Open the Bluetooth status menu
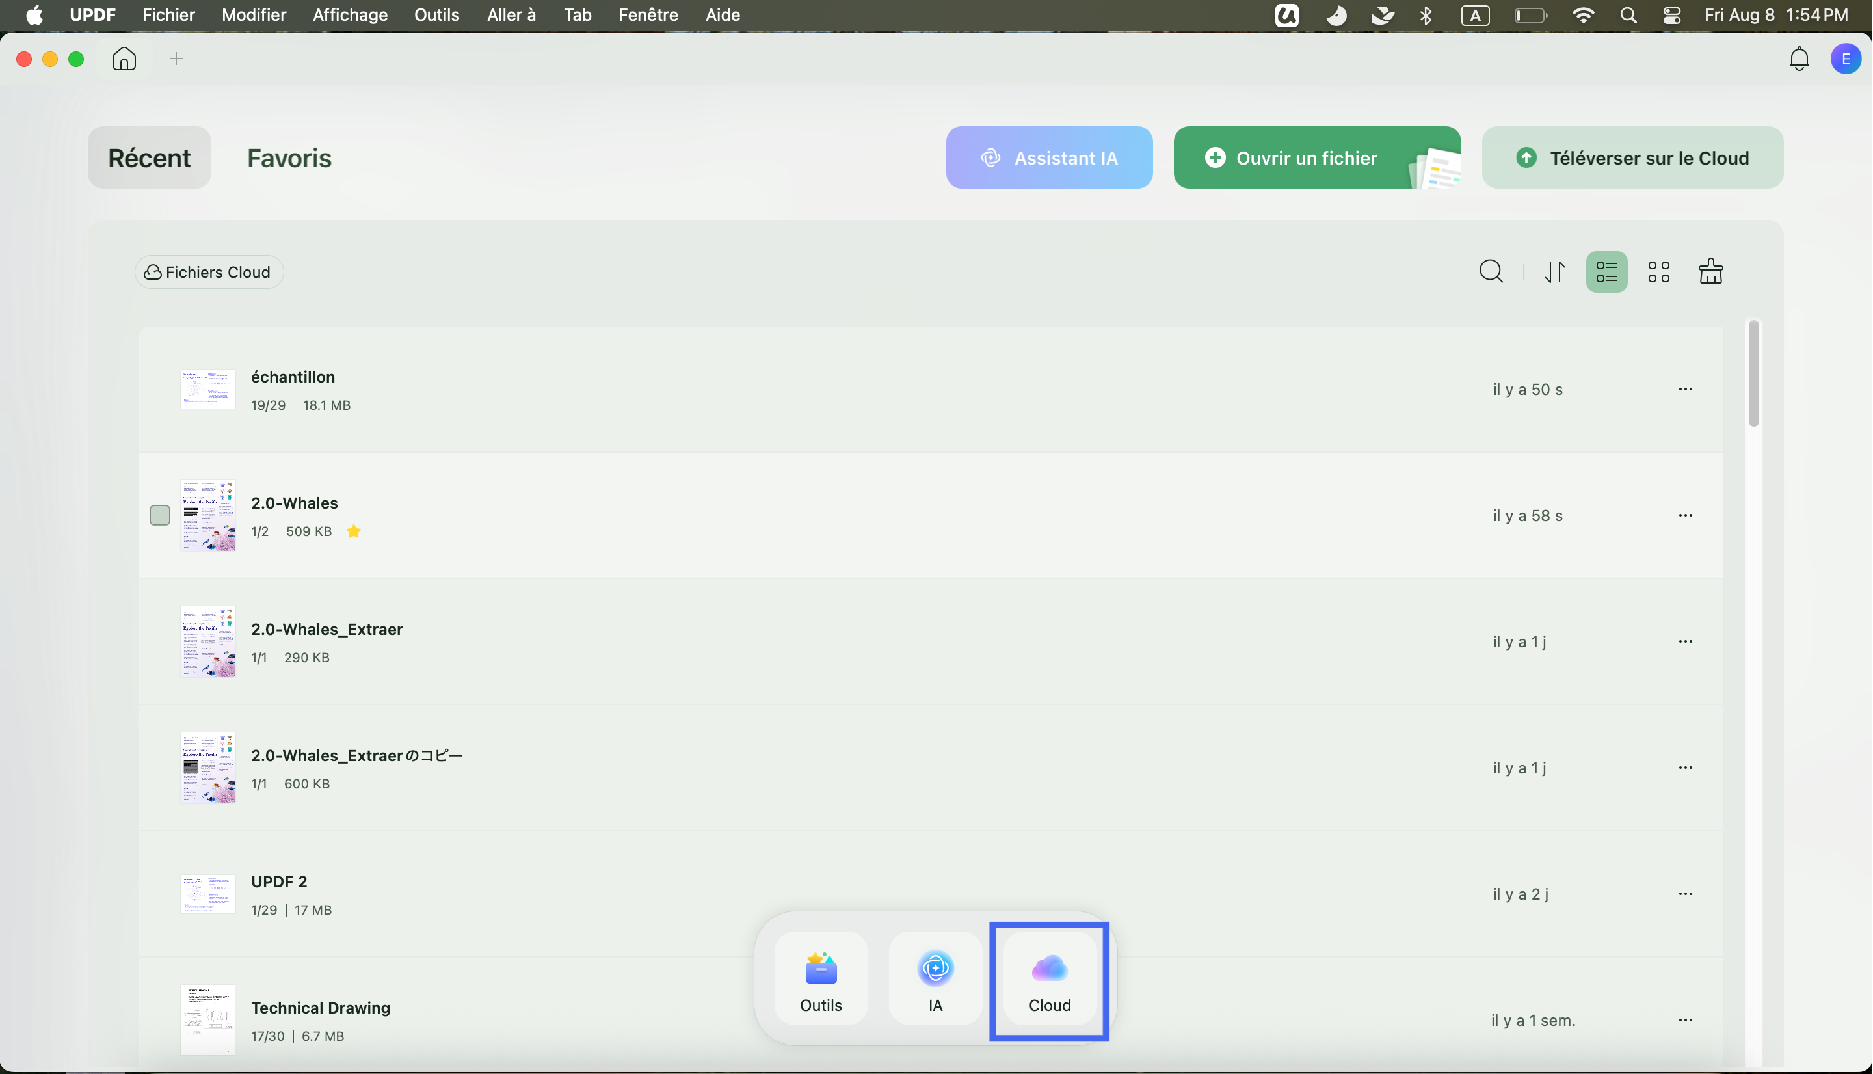Viewport: 1873px width, 1074px height. click(x=1426, y=16)
